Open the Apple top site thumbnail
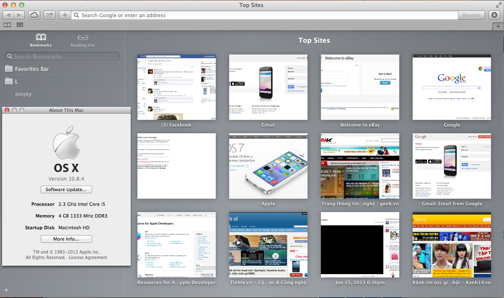 (268, 166)
